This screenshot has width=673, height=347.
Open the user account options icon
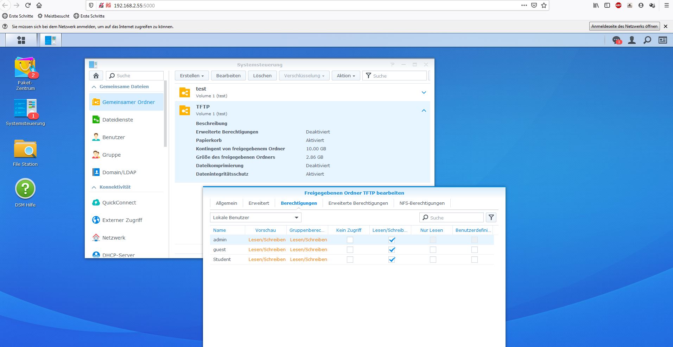pos(632,40)
